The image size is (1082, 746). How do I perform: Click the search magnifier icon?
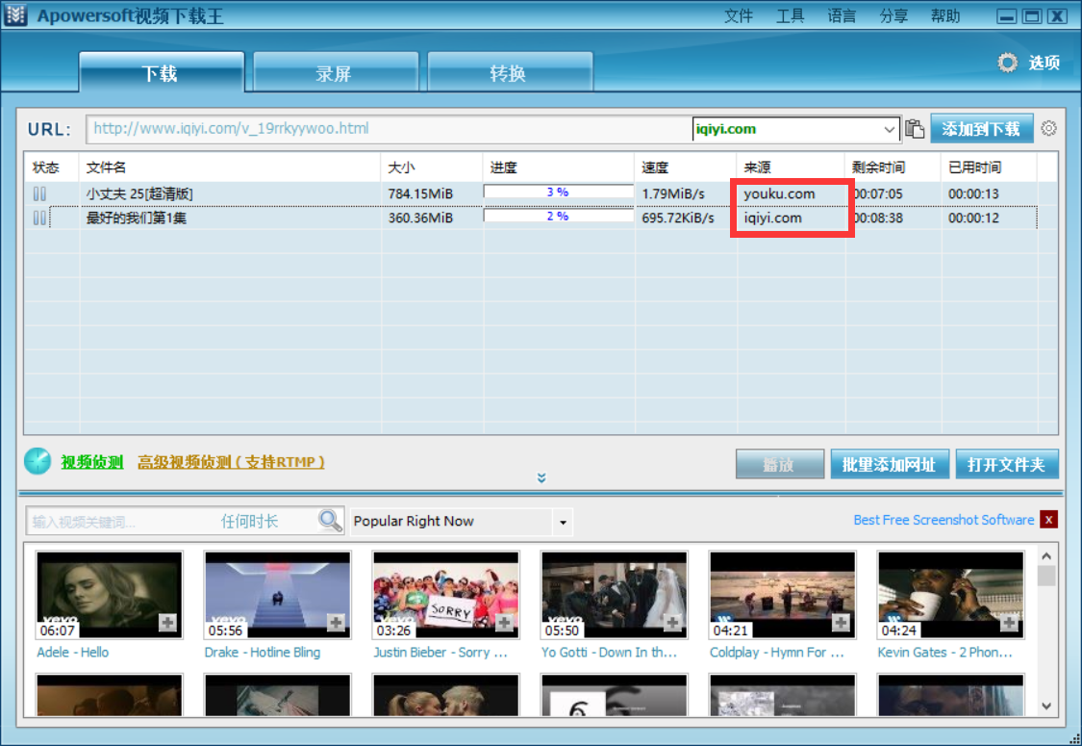tap(331, 521)
